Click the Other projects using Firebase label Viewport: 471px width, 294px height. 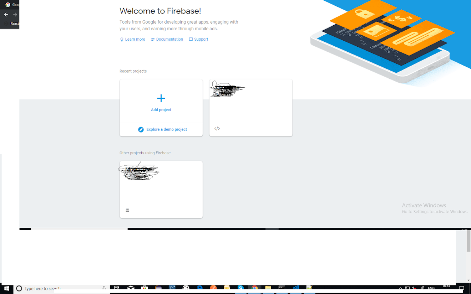coord(145,153)
